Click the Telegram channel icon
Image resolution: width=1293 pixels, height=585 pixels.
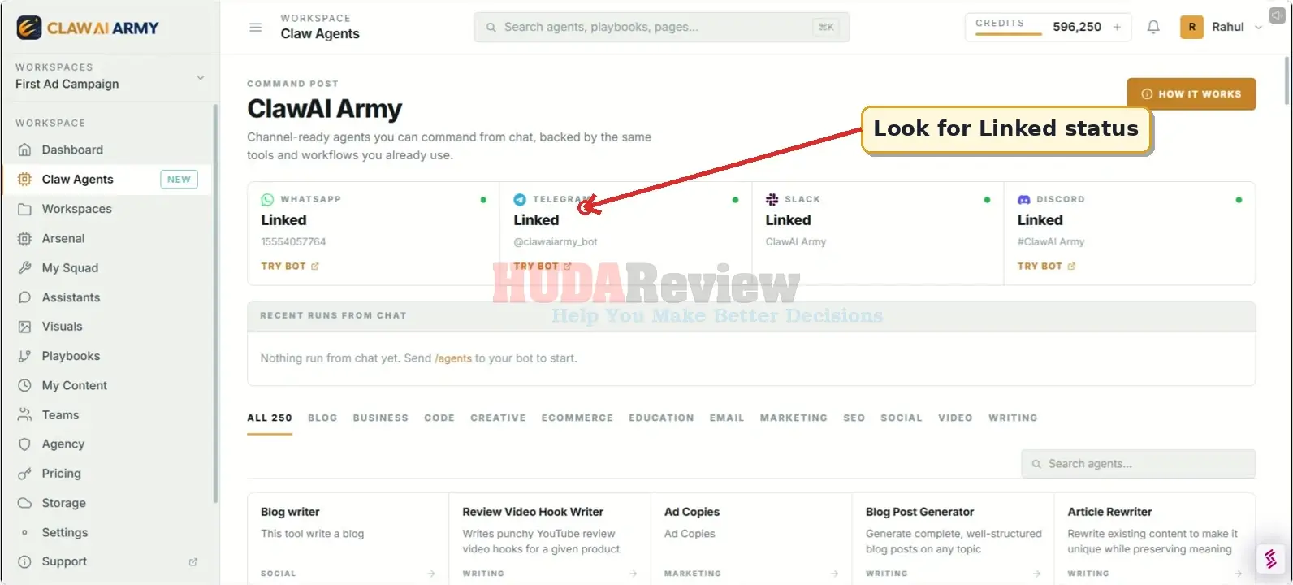pyautogui.click(x=520, y=199)
